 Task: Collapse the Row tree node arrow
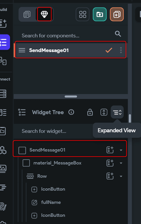coord(121,176)
